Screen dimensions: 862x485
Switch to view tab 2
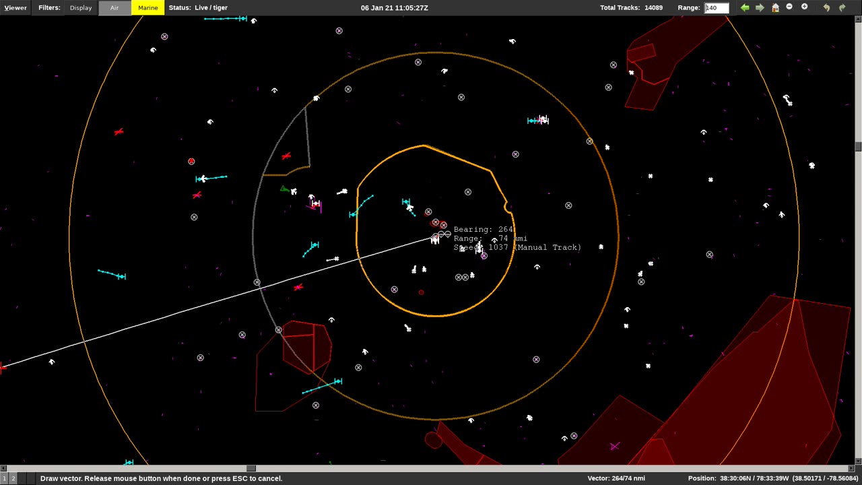[x=13, y=478]
